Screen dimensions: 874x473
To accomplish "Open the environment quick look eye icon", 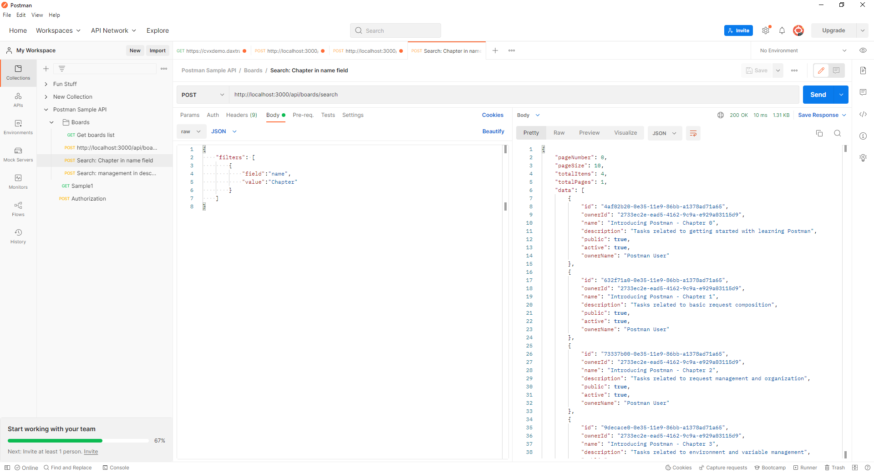I will pos(863,50).
